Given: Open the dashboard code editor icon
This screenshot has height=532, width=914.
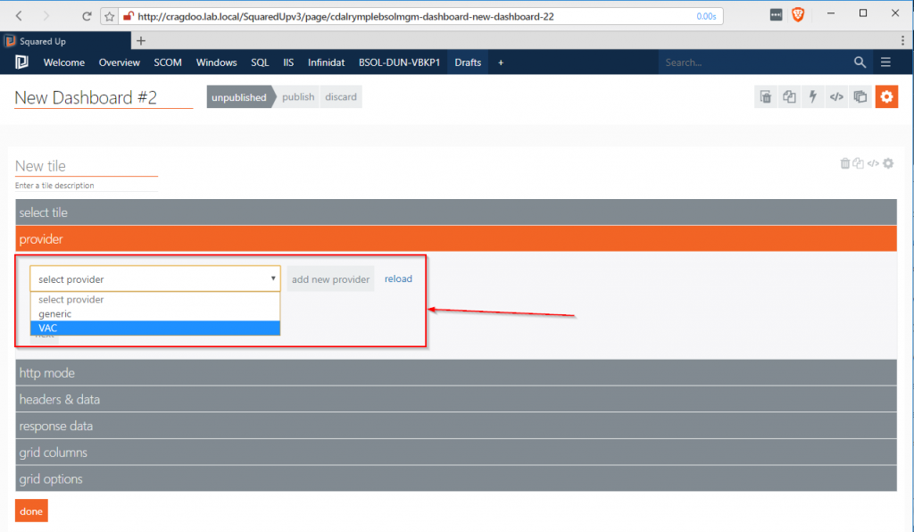Looking at the screenshot, I should click(836, 97).
